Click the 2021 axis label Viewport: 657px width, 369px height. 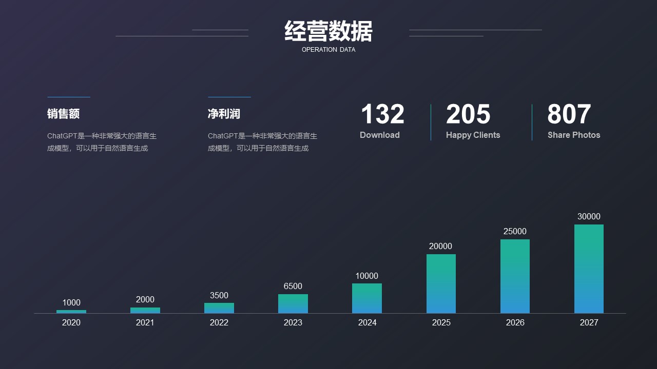(x=145, y=322)
